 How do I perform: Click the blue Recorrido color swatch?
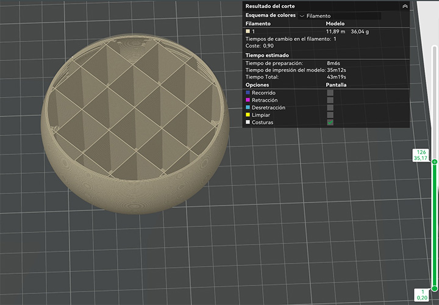click(x=248, y=93)
